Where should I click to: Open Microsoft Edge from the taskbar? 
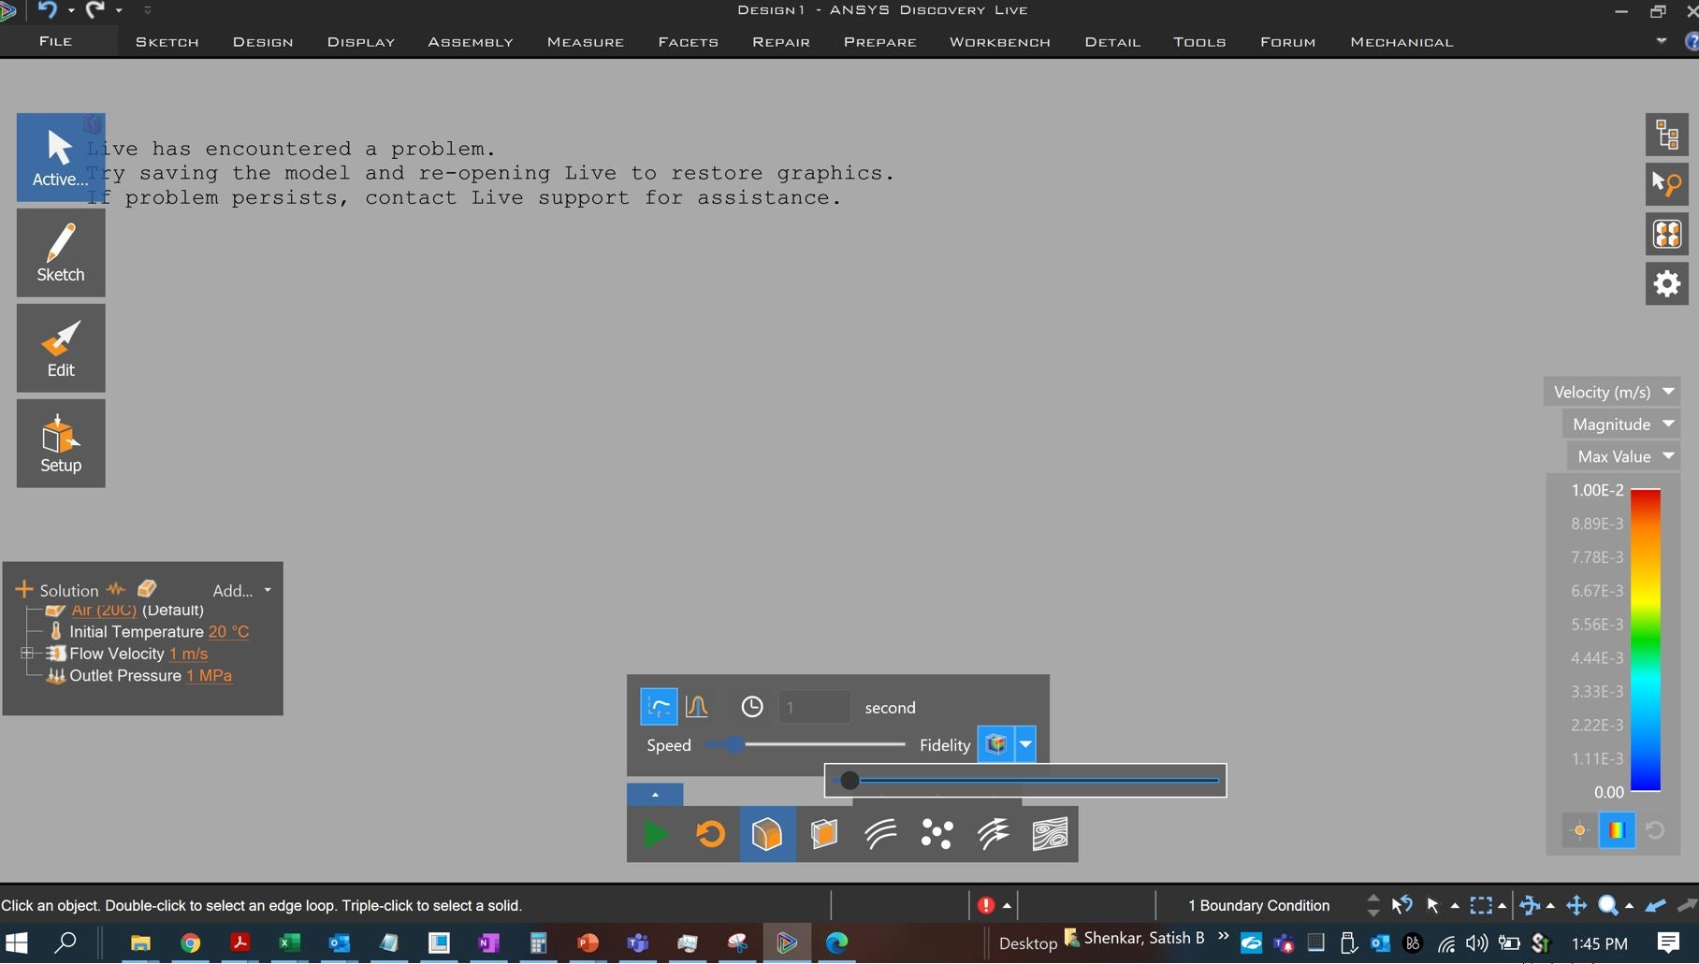coord(836,942)
